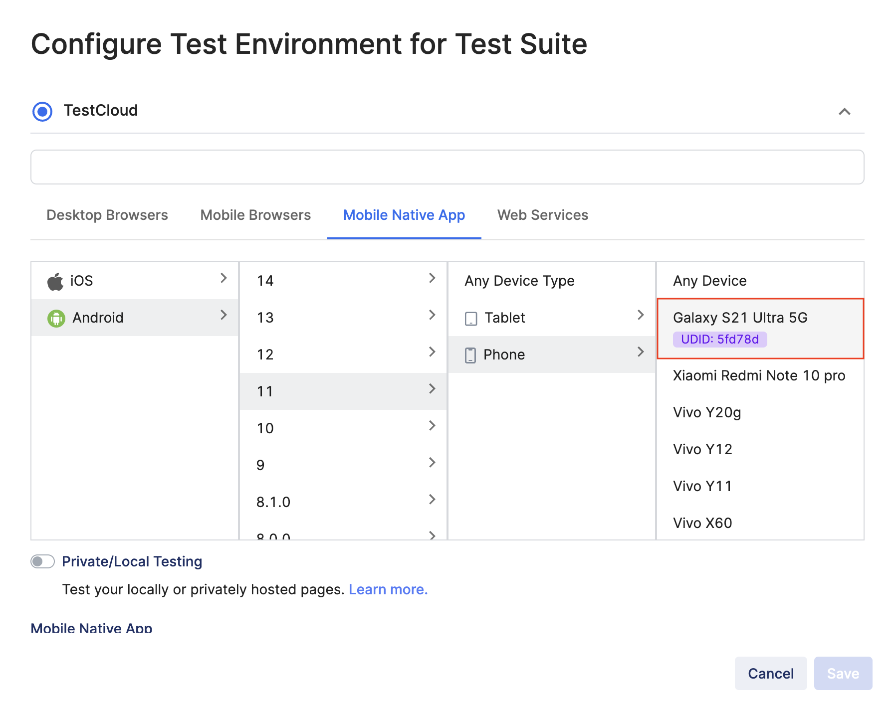Switch to the Desktop Browsers tab
The width and height of the screenshot is (895, 706).
pos(107,215)
